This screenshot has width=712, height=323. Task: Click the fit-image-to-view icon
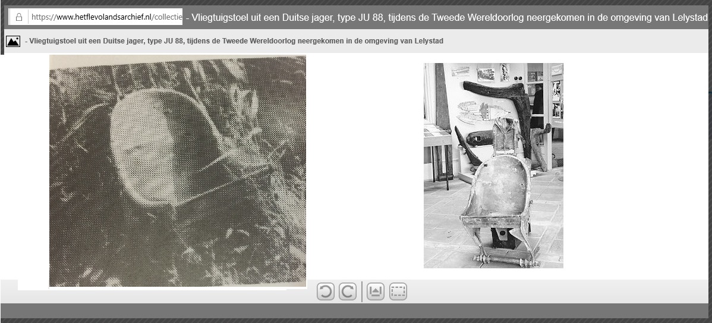point(376,291)
